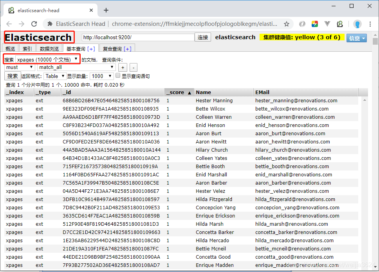Switch to the 索引 indices tab
This screenshot has height=272, width=379.
pos(27,49)
